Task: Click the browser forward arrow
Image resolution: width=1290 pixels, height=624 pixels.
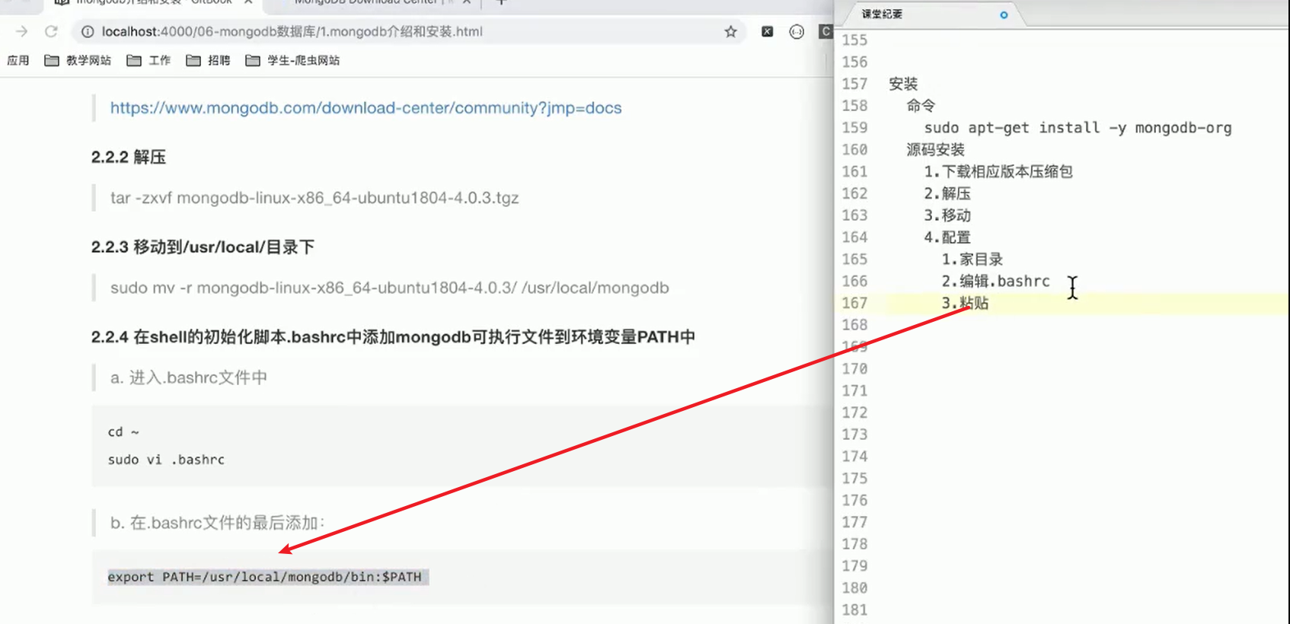Action: click(21, 31)
